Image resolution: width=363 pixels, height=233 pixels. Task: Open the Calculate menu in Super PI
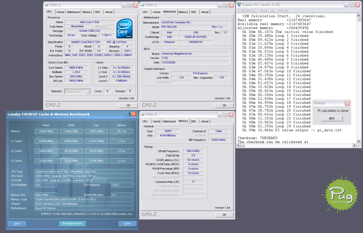[247, 10]
